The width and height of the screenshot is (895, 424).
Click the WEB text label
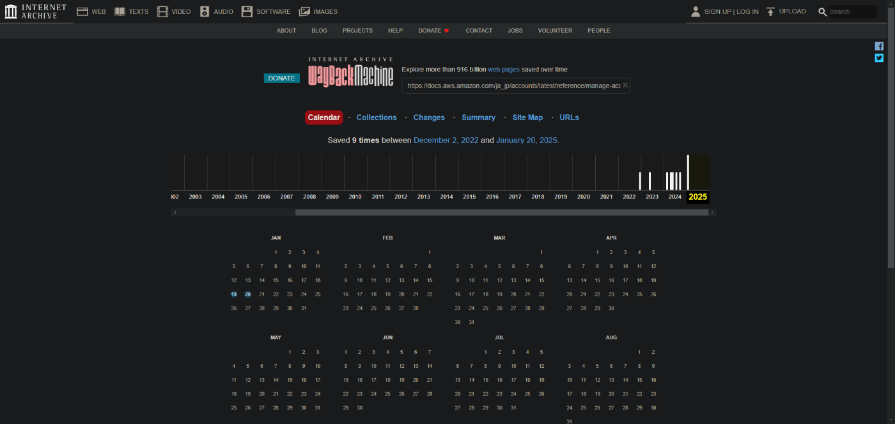pyautogui.click(x=98, y=11)
